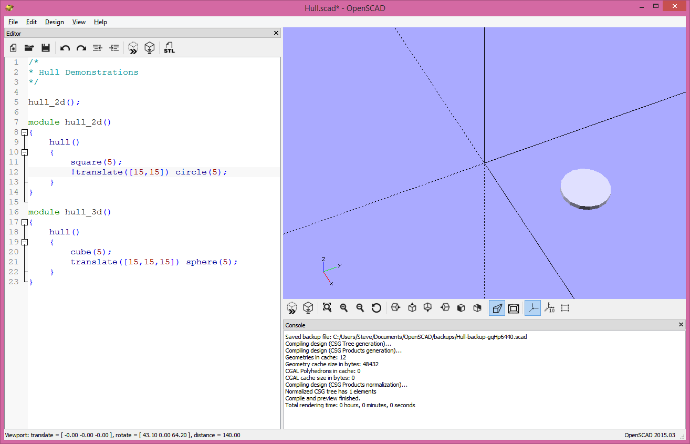Toggle the viewport axes display
This screenshot has height=444, width=690.
[532, 308]
